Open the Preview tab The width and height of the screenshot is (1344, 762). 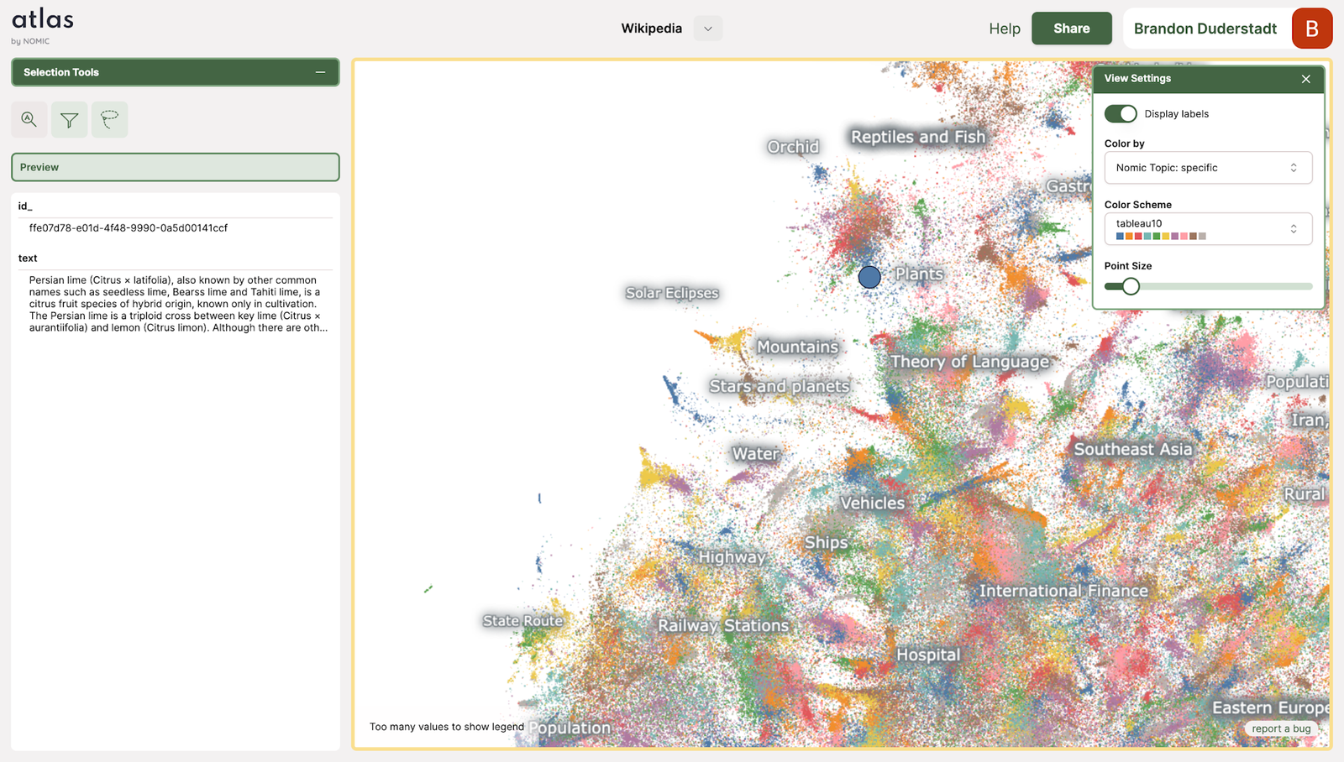[176, 167]
